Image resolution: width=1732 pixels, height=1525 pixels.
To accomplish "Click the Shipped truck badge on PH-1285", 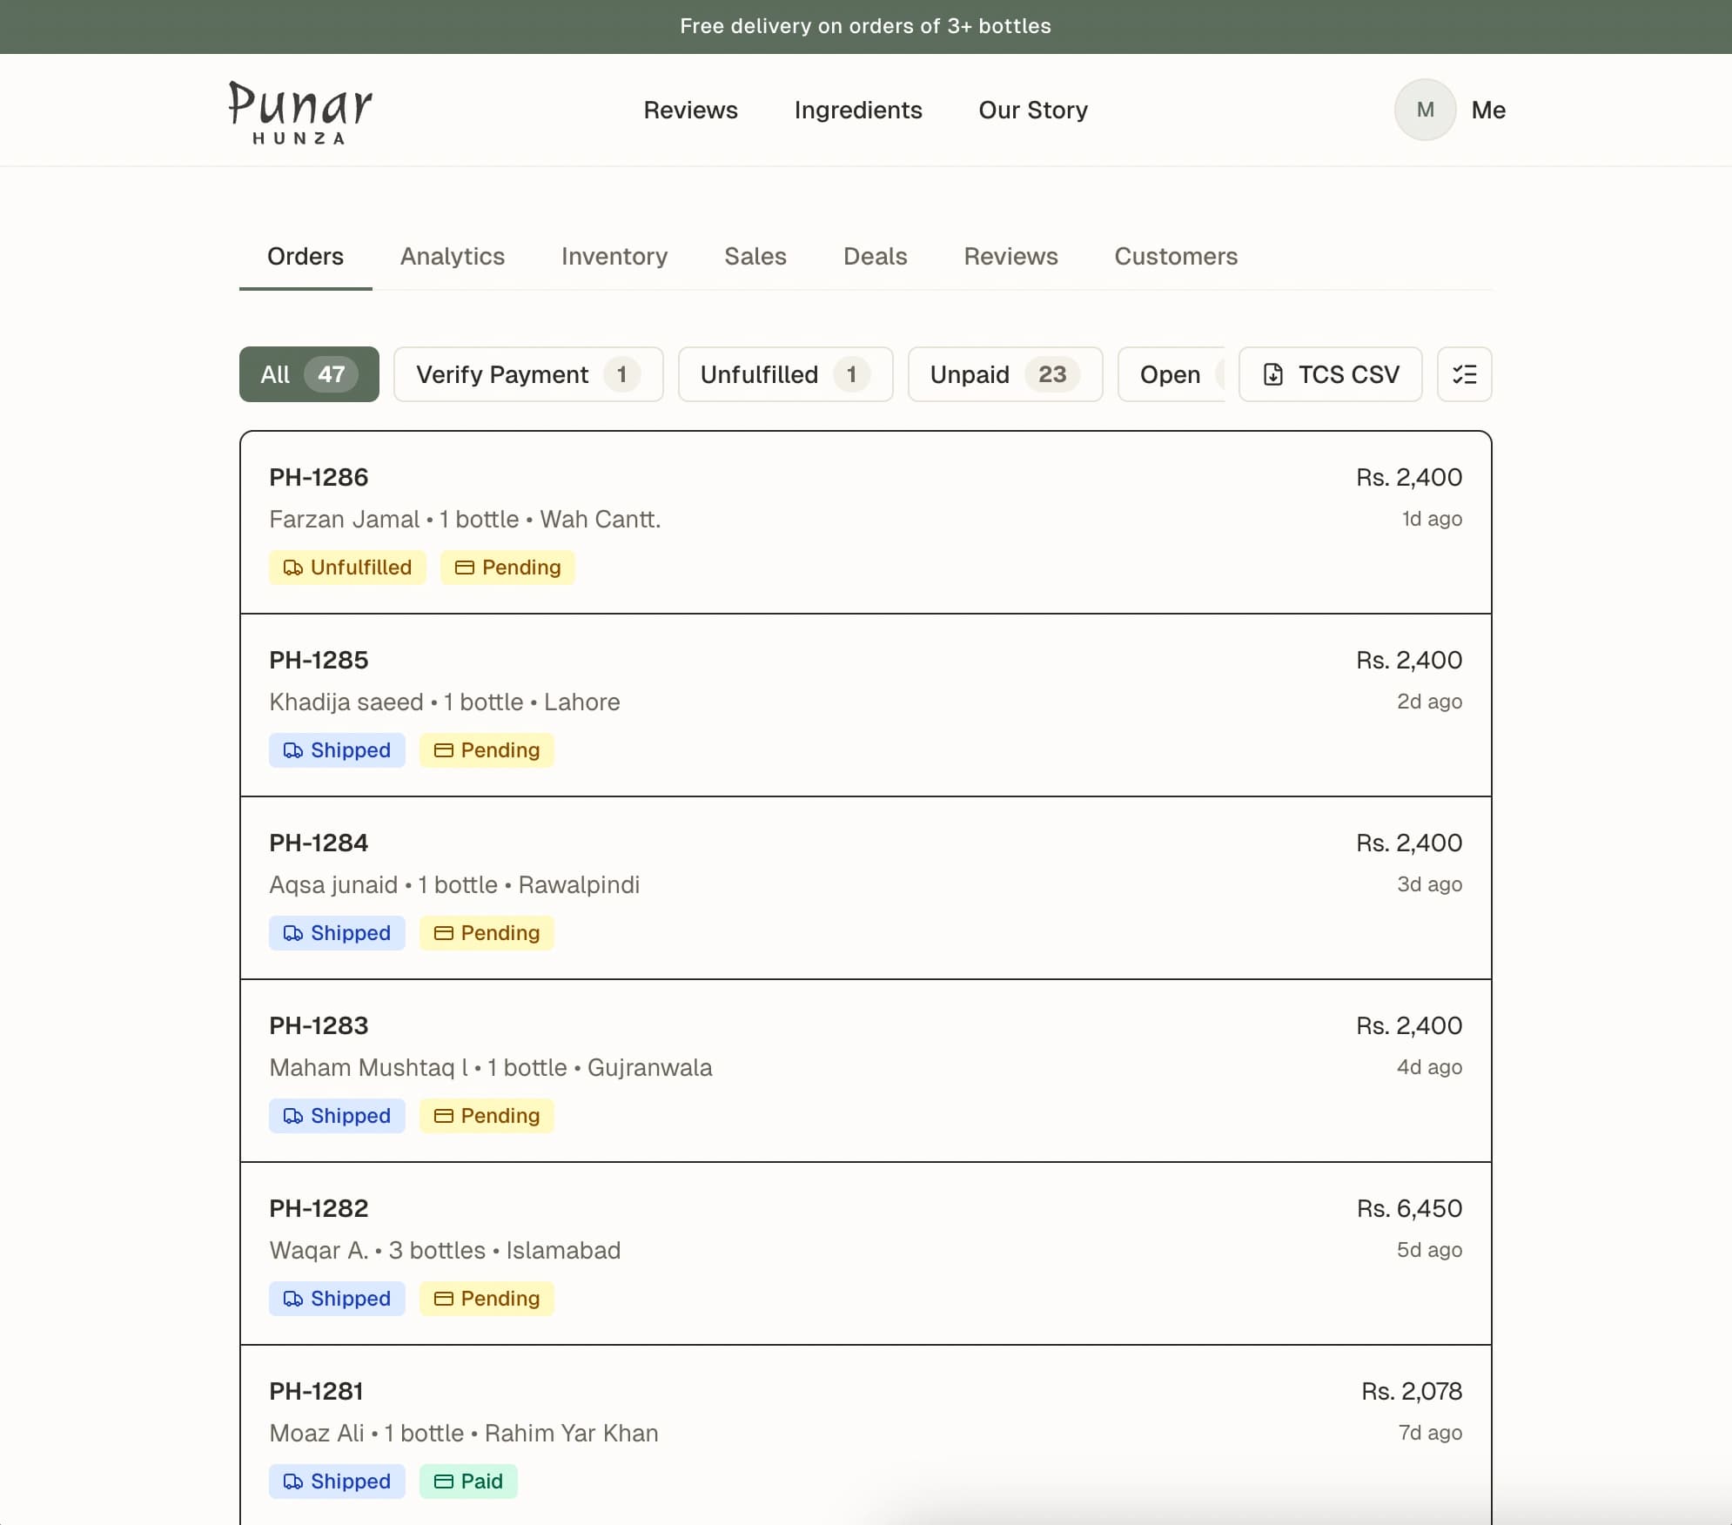I will (x=337, y=750).
